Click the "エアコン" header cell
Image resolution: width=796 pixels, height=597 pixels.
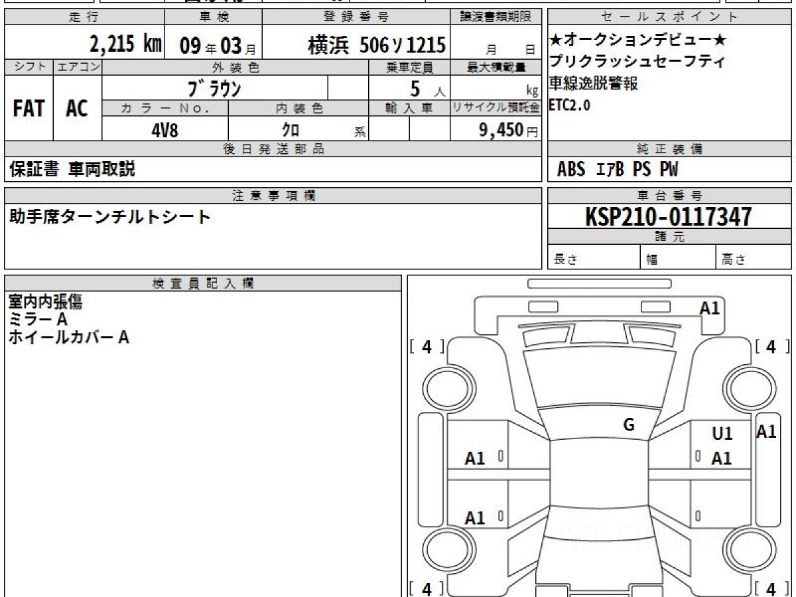click(78, 67)
